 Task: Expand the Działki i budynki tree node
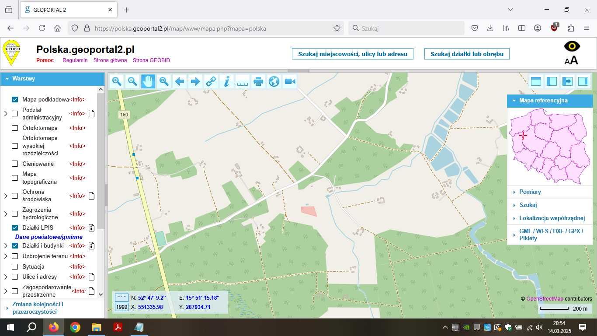[x=6, y=245]
